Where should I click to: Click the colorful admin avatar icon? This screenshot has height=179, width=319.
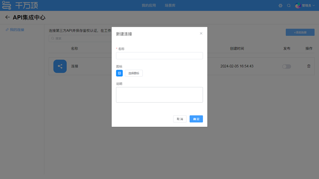pos(298,6)
